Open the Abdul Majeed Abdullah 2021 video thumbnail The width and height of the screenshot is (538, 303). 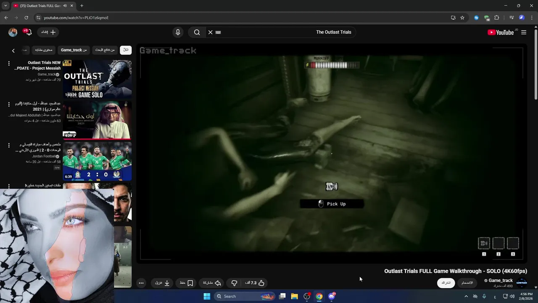[97, 120]
